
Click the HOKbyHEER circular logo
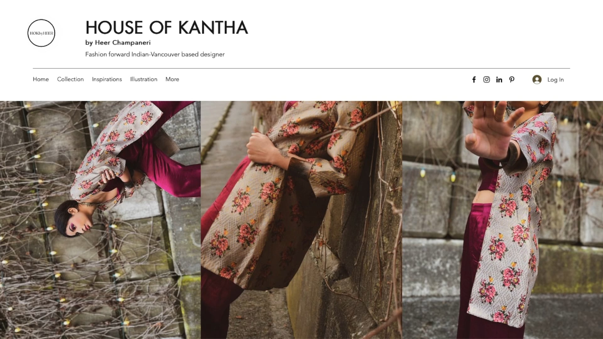[x=41, y=33]
